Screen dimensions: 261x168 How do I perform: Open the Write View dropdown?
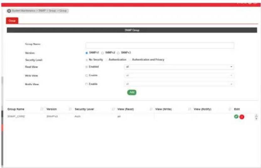click(179, 75)
